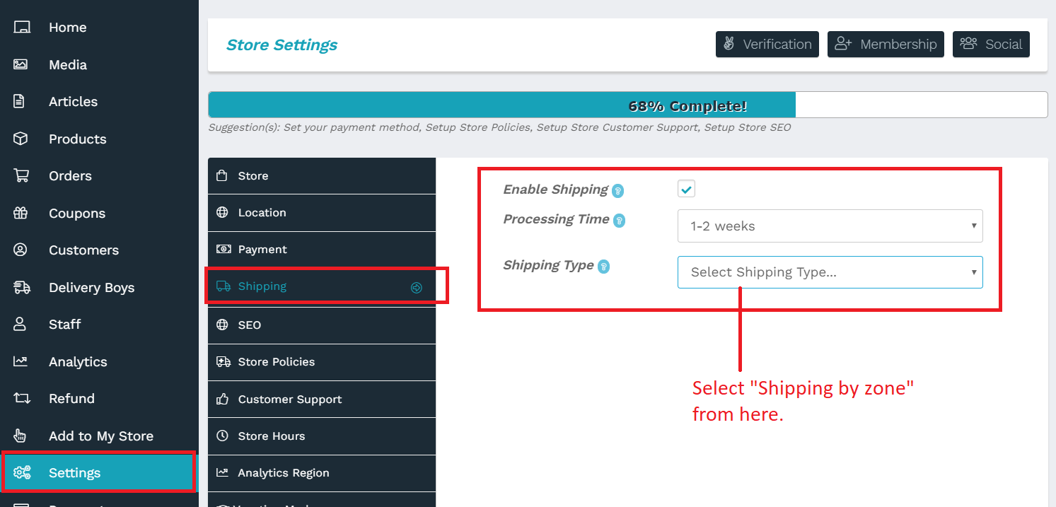Open the Store Policies settings tab
The image size is (1056, 507).
[322, 361]
